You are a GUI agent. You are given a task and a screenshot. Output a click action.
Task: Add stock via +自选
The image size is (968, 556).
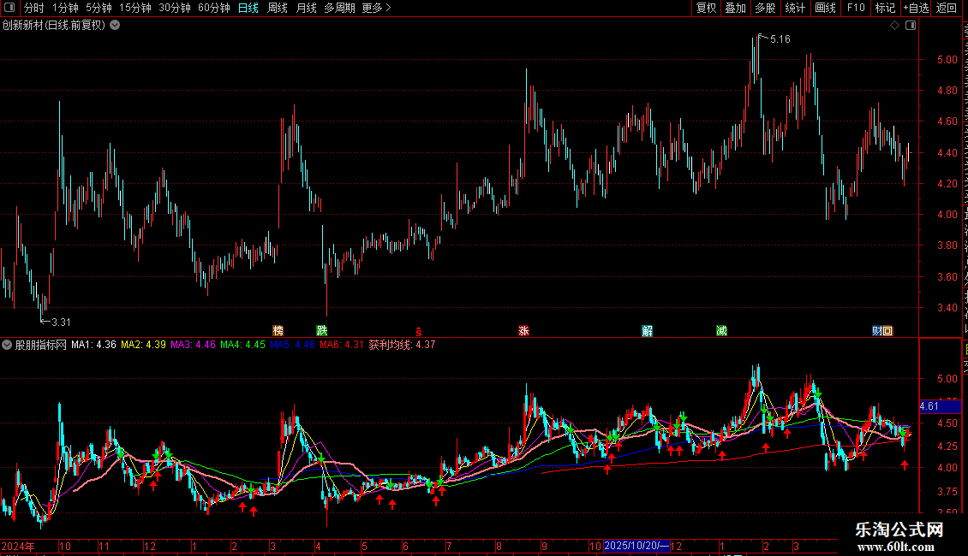click(916, 8)
